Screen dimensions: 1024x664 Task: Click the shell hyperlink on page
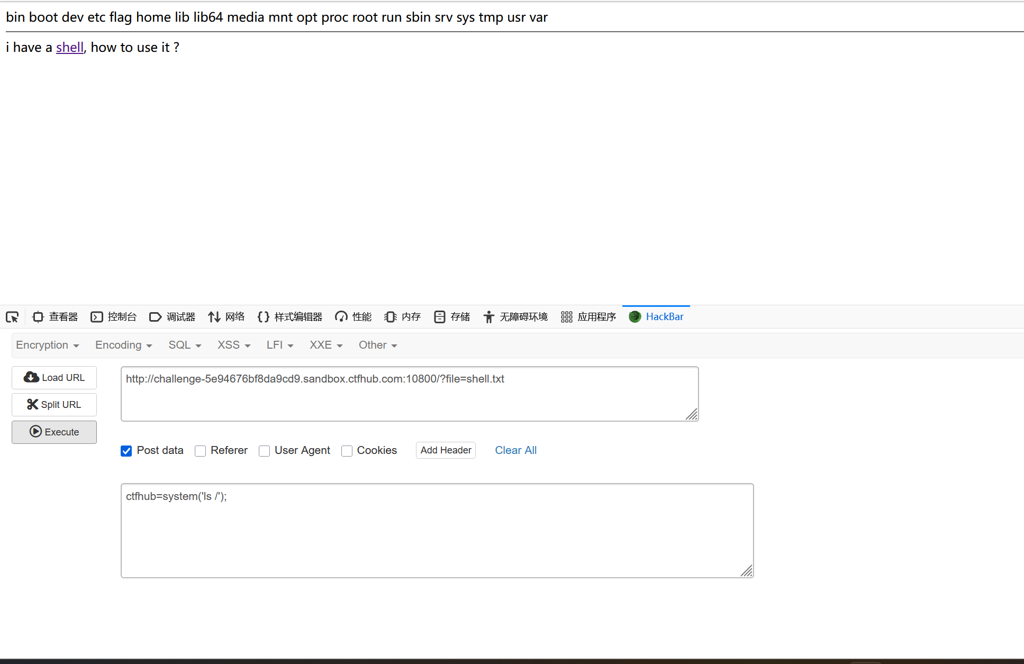[70, 48]
